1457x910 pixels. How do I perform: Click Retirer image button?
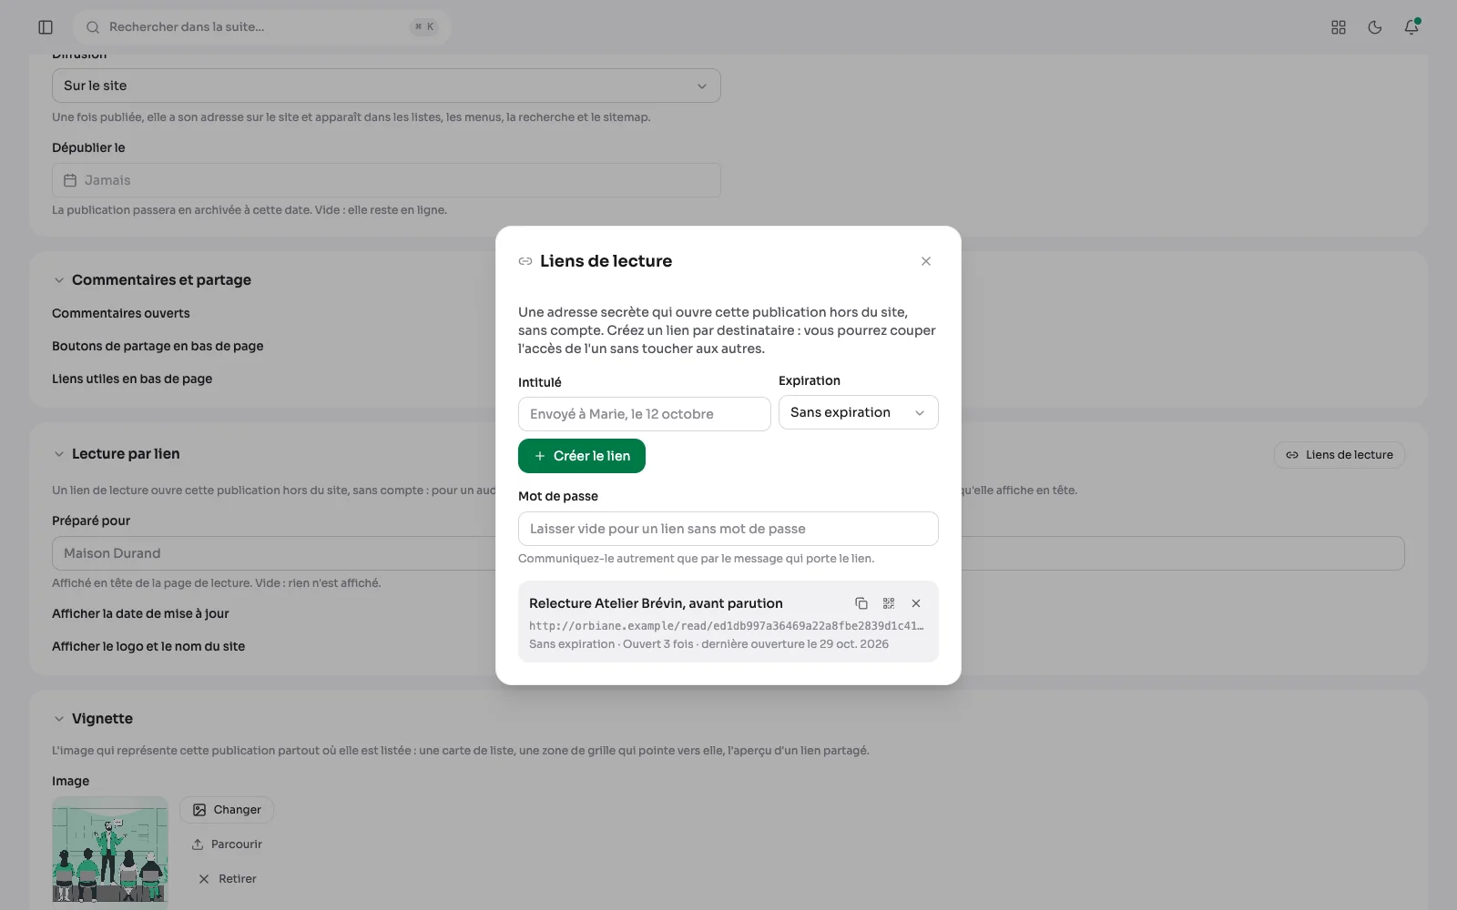coord(227,879)
